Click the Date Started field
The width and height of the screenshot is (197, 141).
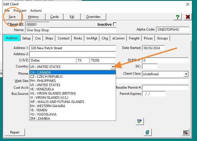tap(153, 48)
